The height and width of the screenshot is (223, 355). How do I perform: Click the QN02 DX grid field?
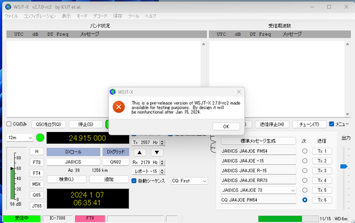(116, 162)
